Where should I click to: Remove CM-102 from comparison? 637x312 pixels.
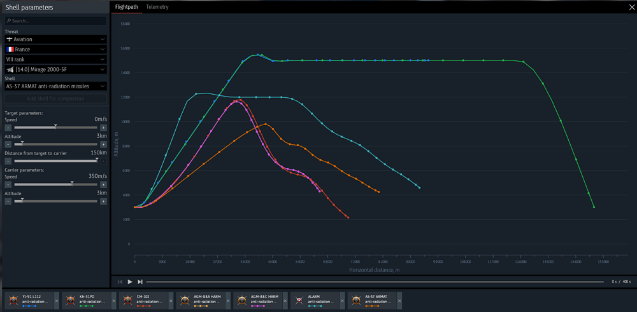click(x=171, y=301)
